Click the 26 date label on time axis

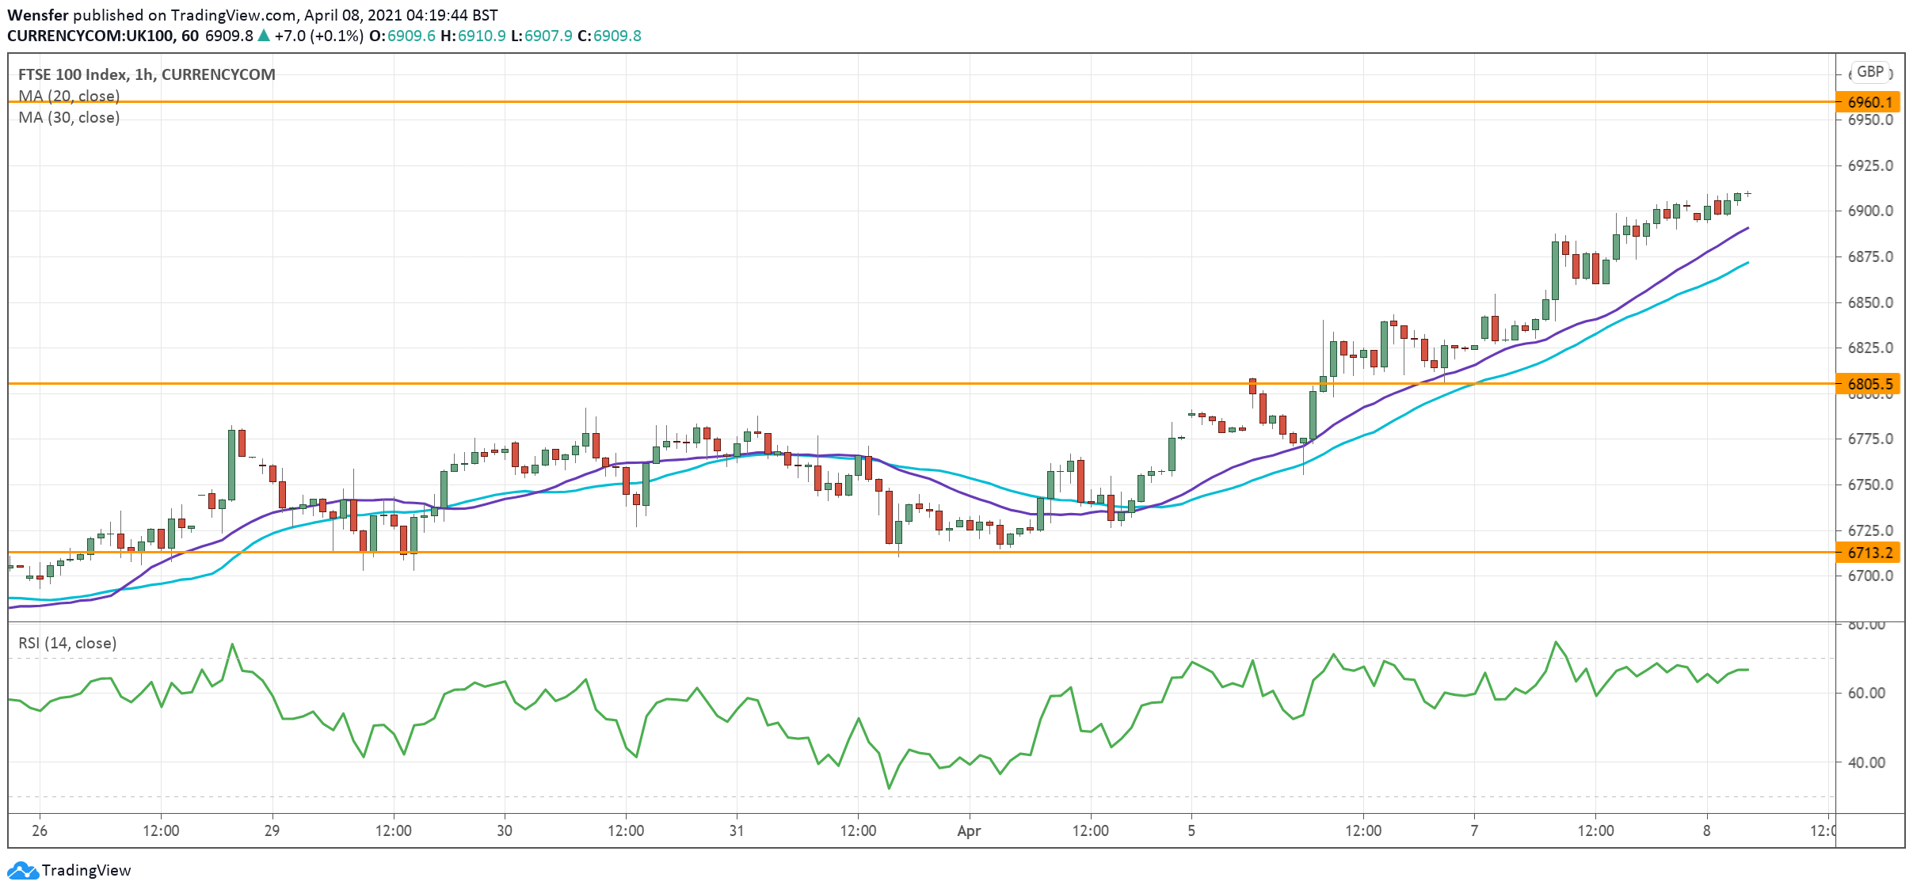coord(40,830)
